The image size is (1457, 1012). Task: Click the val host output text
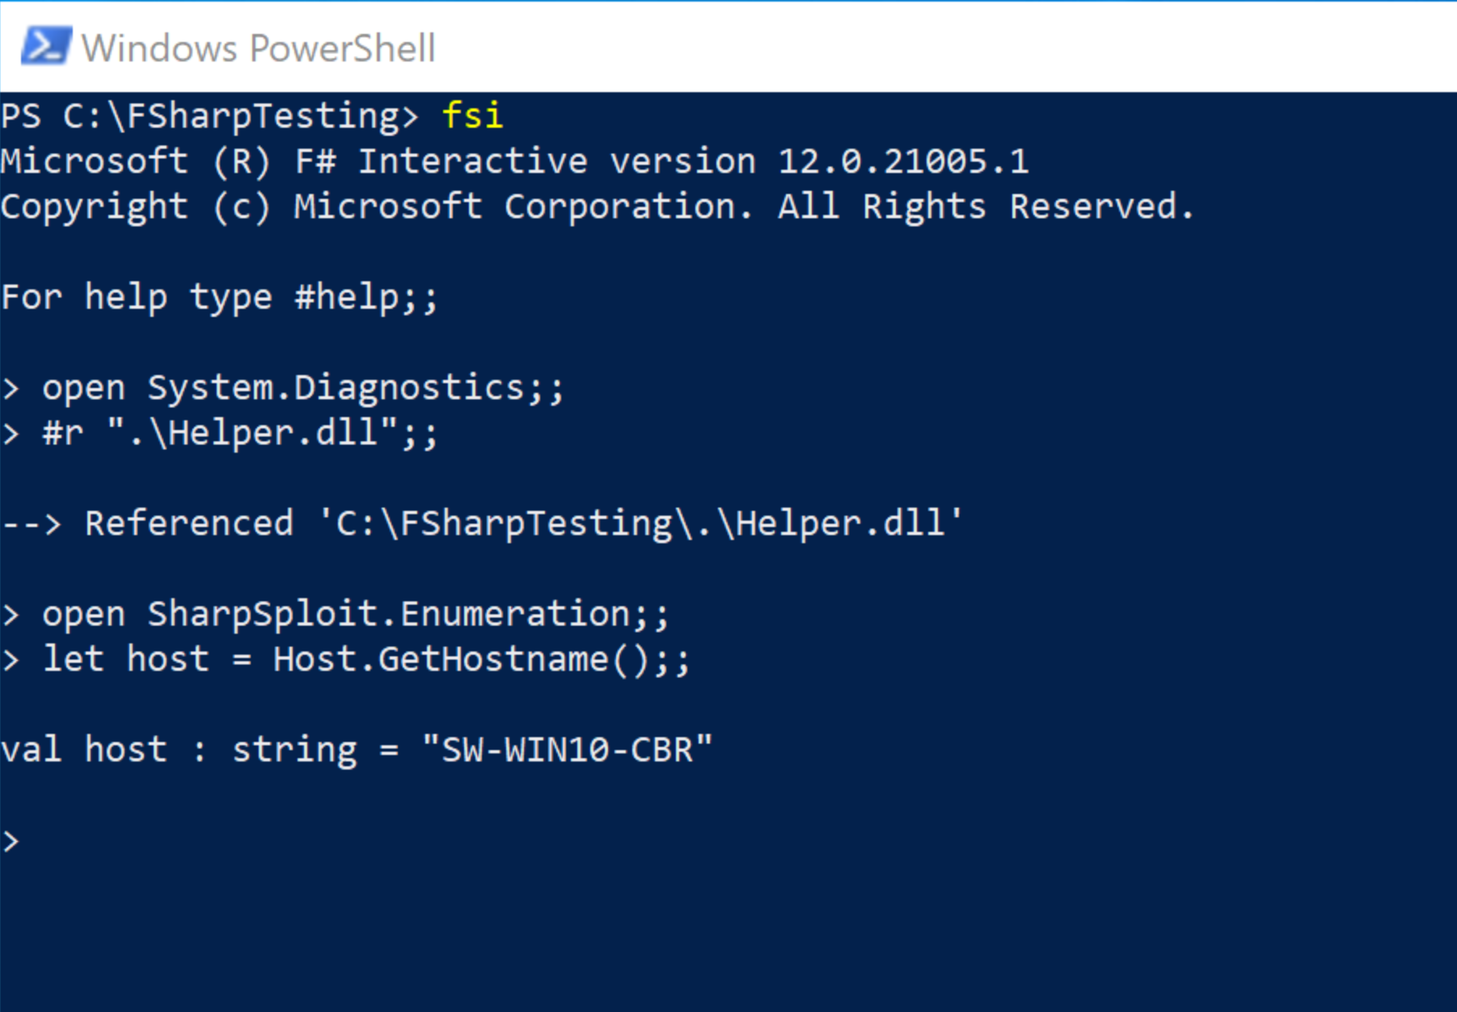[x=84, y=750]
